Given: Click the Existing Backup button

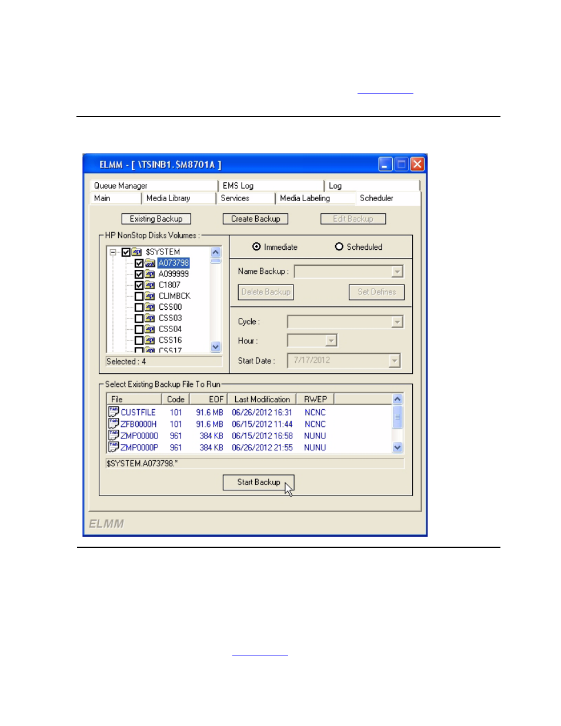Looking at the screenshot, I should pyautogui.click(x=156, y=219).
